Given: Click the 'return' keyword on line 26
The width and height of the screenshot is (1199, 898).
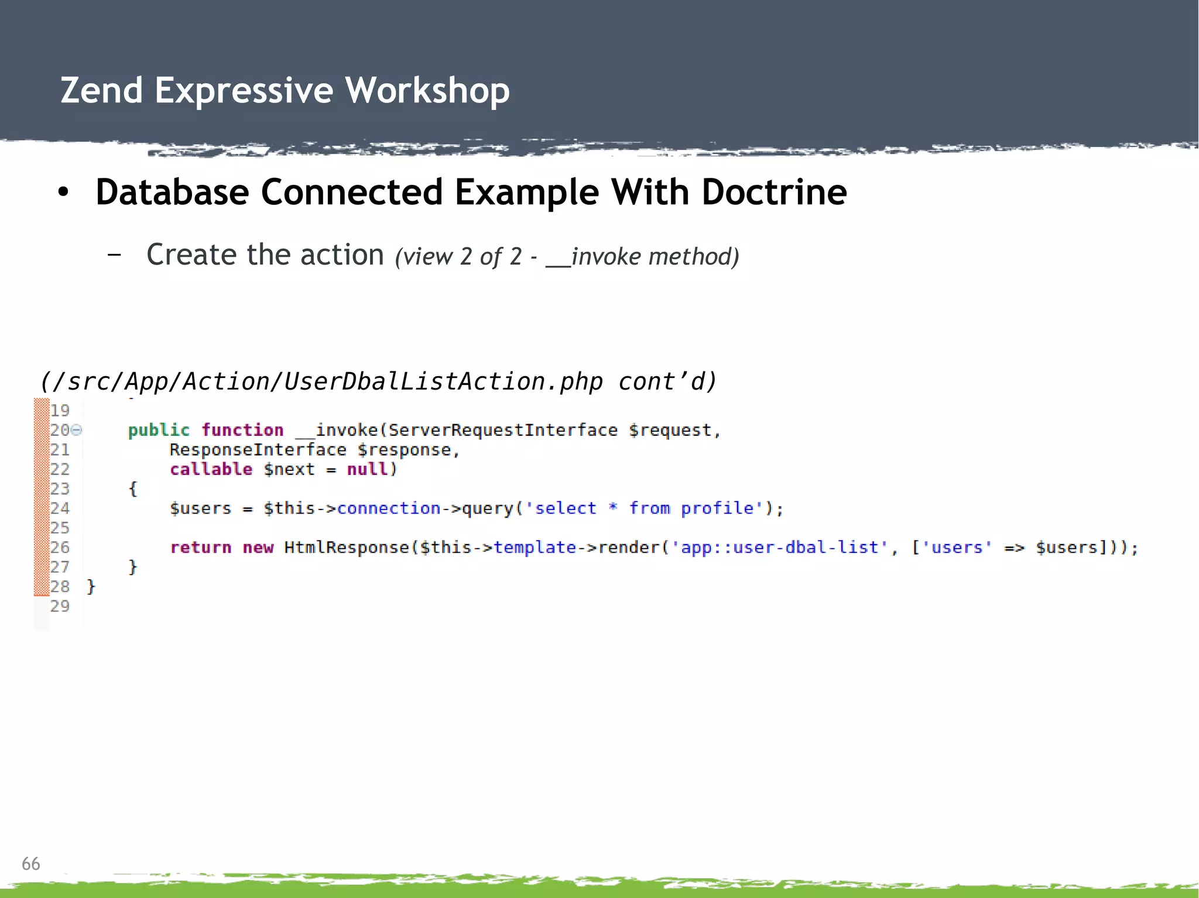Looking at the screenshot, I should (x=200, y=548).
